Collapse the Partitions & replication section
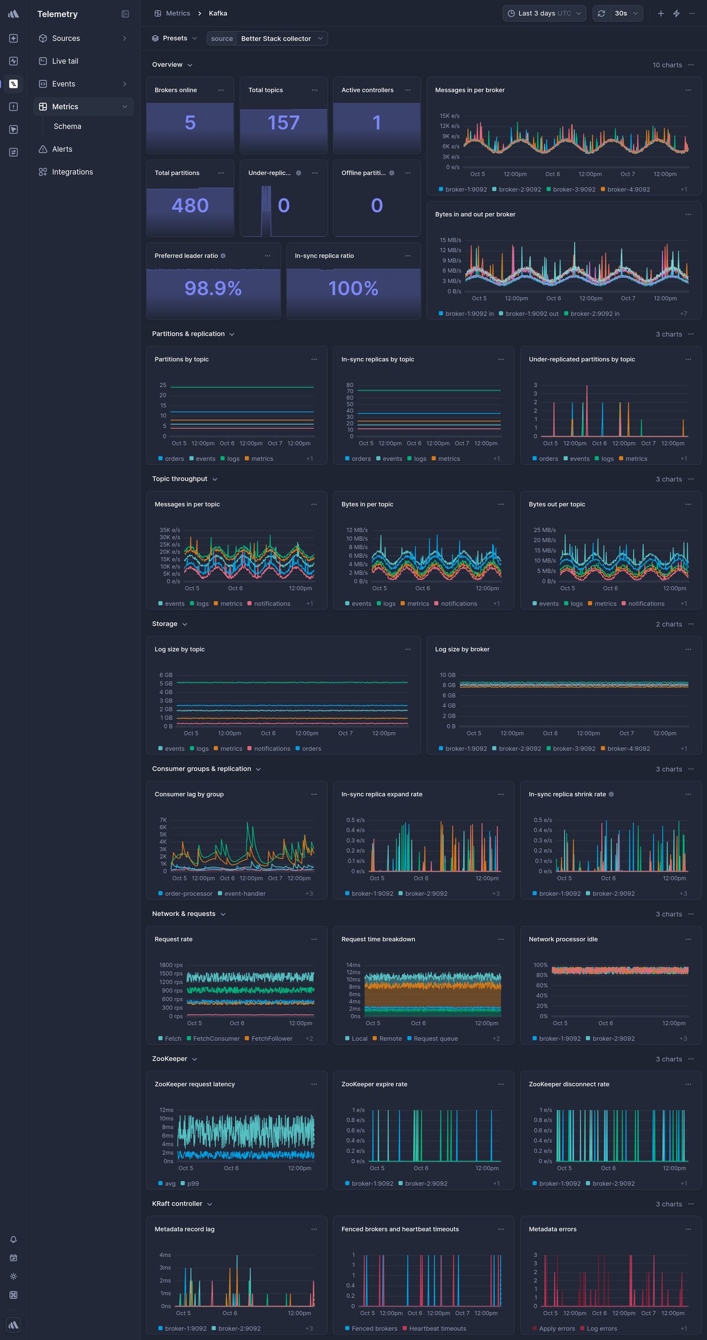Image resolution: width=707 pixels, height=1340 pixels. click(x=193, y=334)
